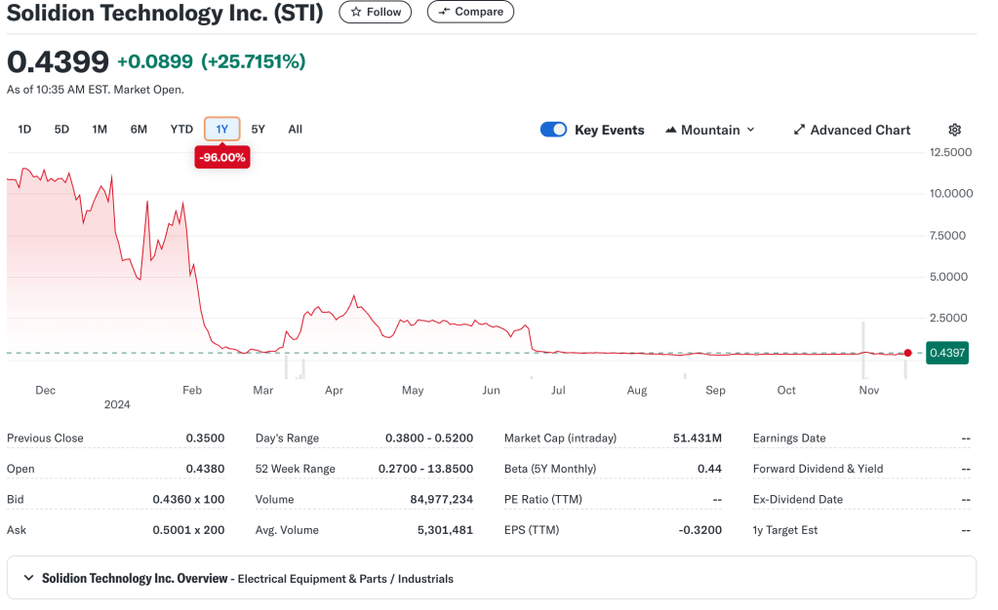
Task: Click the red current-price dot on chart
Action: pyautogui.click(x=907, y=353)
